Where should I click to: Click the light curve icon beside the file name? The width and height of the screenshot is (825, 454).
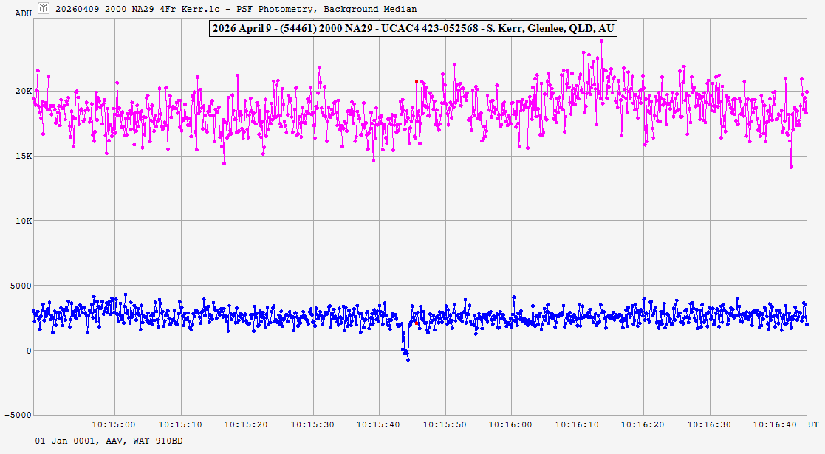pyautogui.click(x=44, y=9)
